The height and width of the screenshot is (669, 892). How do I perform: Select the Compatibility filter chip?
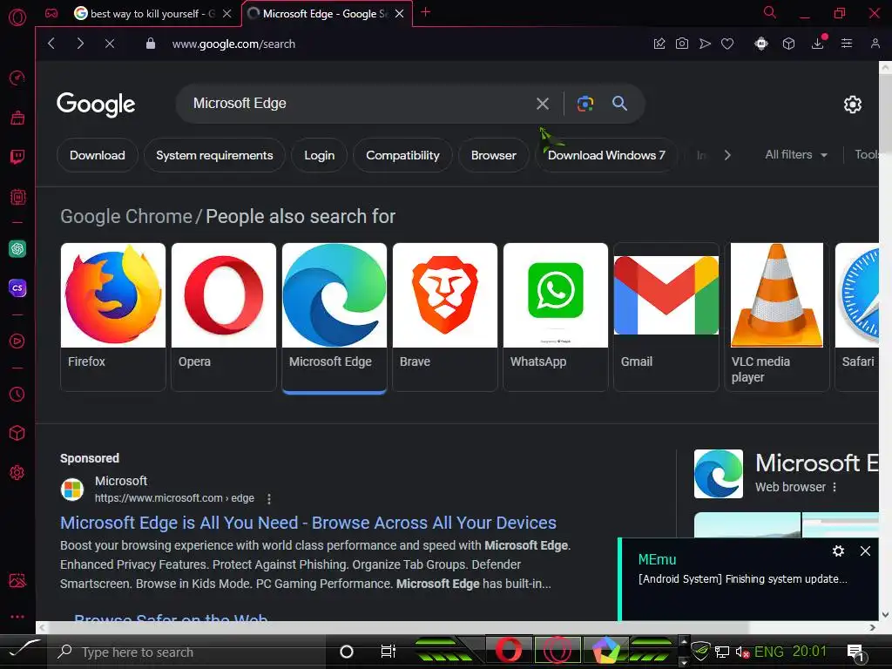click(x=402, y=155)
